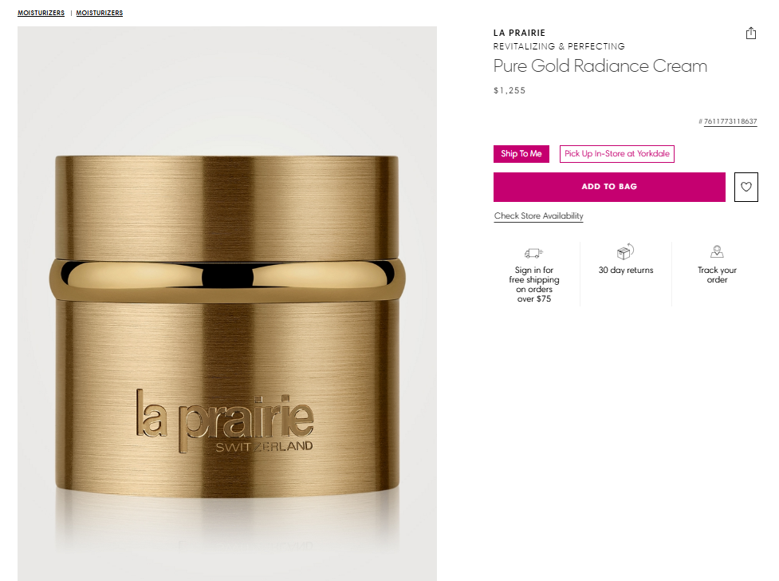The image size is (779, 581).
Task: Click the Sign in for free shipping text
Action: click(534, 284)
